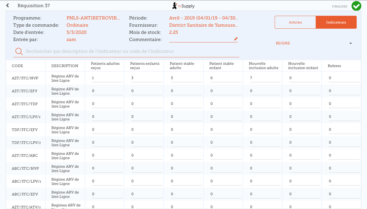Open the Période value selector
The height and width of the screenshot is (209, 367).
pos(203,18)
